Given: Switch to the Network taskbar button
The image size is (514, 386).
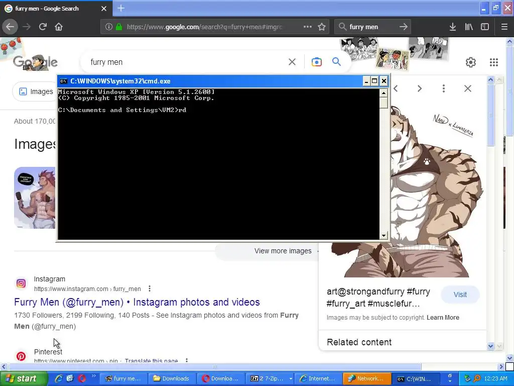Looking at the screenshot, I should (367, 379).
